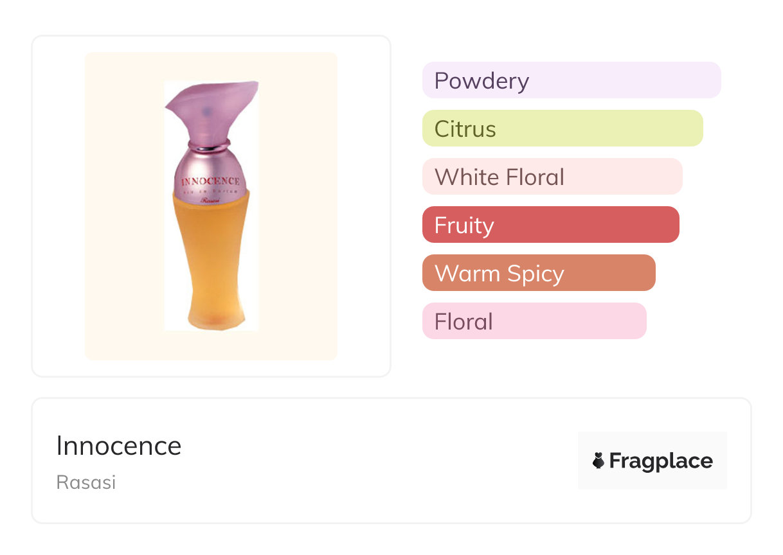Open the Innocence perfume title
Screen dimensions: 783x555
pyautogui.click(x=118, y=446)
